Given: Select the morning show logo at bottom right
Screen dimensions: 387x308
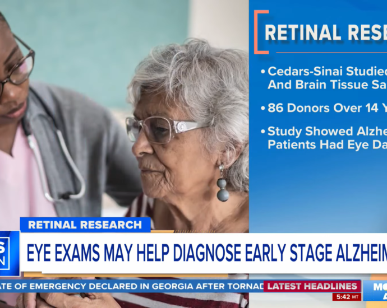Looking at the screenshot, I should [375, 291].
